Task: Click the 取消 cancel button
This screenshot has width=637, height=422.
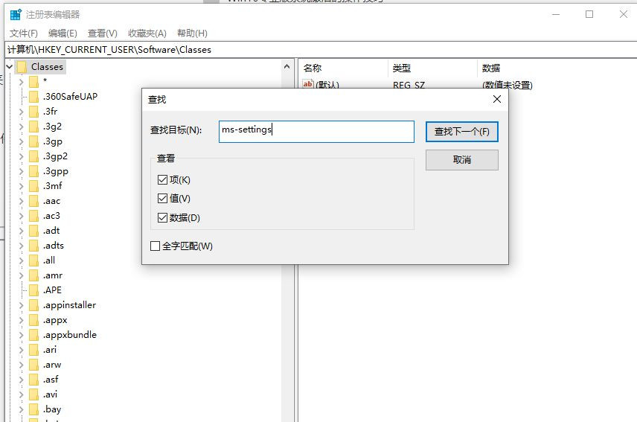Action: coord(462,160)
